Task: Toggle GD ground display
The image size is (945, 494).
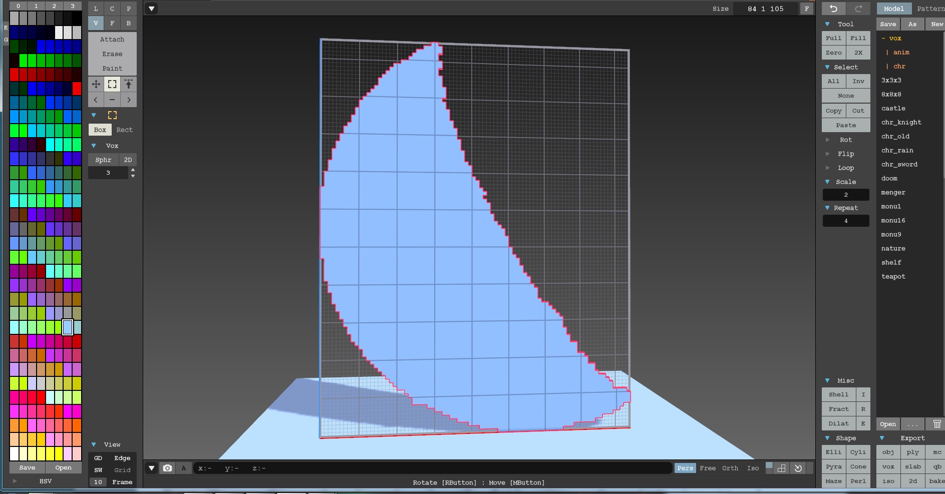Action: coord(98,458)
